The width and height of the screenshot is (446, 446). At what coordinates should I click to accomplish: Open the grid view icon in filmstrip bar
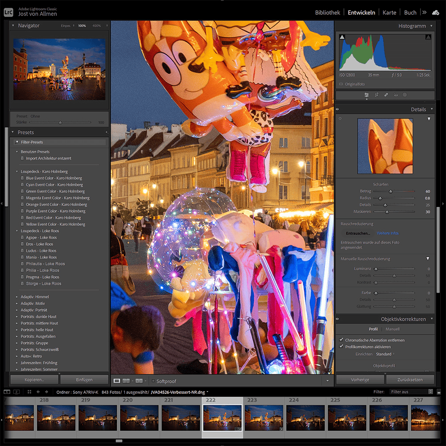[29, 392]
